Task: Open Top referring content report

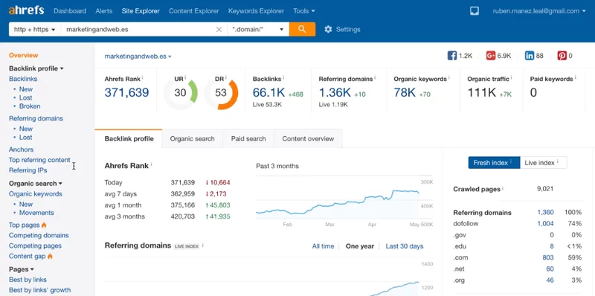Action: click(x=39, y=160)
